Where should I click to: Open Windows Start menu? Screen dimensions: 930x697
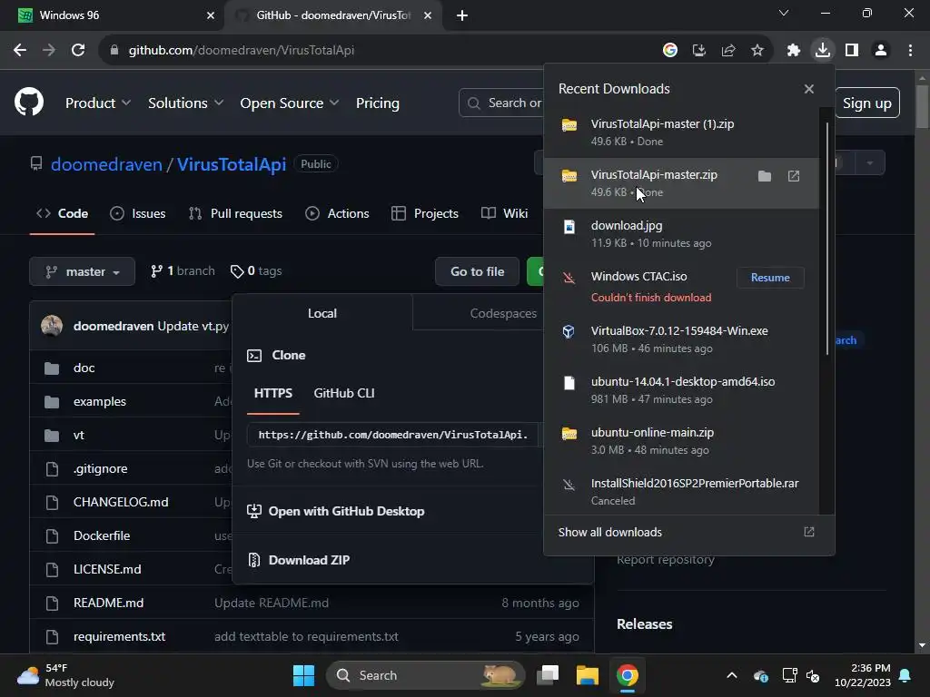pyautogui.click(x=303, y=675)
